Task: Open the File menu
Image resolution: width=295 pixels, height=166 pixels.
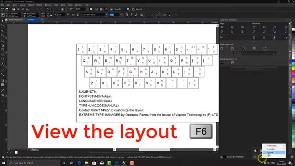Action: 3,5
